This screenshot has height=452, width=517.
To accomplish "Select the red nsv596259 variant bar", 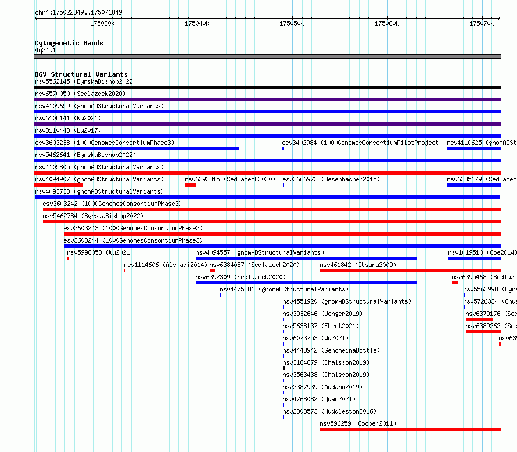I will (x=410, y=429).
